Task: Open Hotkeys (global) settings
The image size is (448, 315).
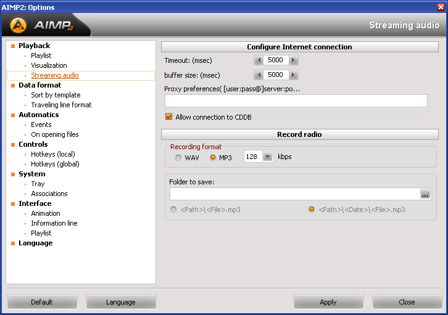Action: 55,164
